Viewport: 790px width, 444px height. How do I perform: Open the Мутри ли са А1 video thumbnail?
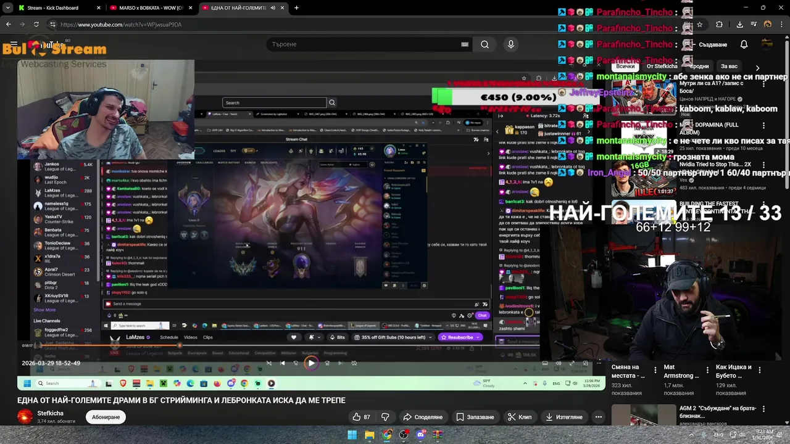[x=644, y=97]
